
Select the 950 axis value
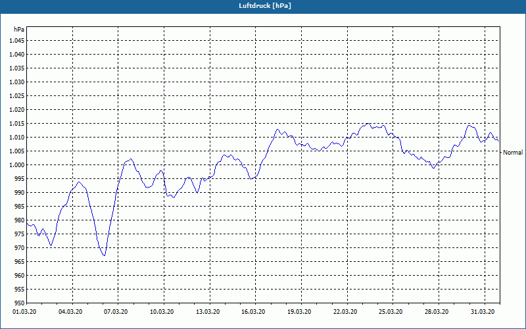(20, 303)
